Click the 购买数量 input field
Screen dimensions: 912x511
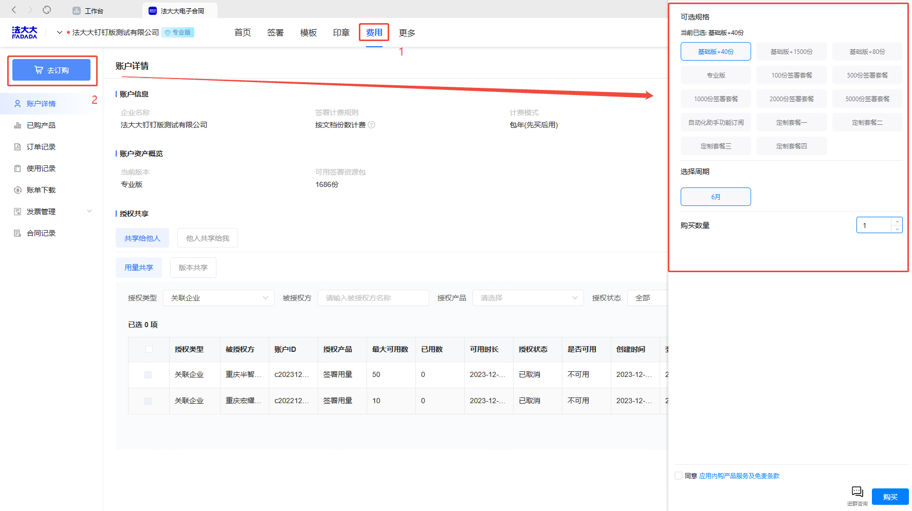coord(874,225)
